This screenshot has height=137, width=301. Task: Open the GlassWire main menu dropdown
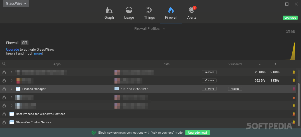click(x=16, y=3)
